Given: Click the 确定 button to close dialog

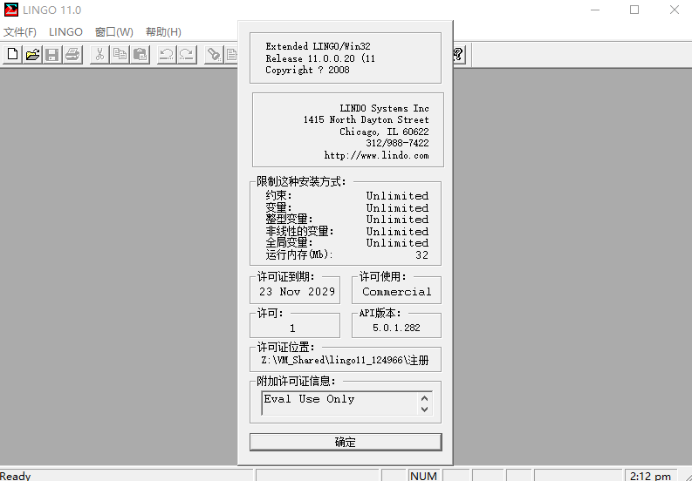Looking at the screenshot, I should coord(346,442).
